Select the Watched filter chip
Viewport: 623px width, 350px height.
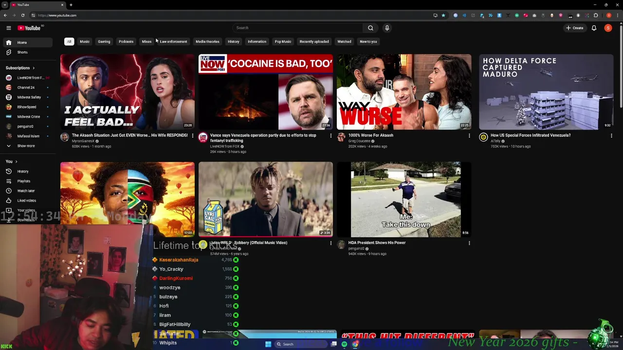(x=344, y=41)
